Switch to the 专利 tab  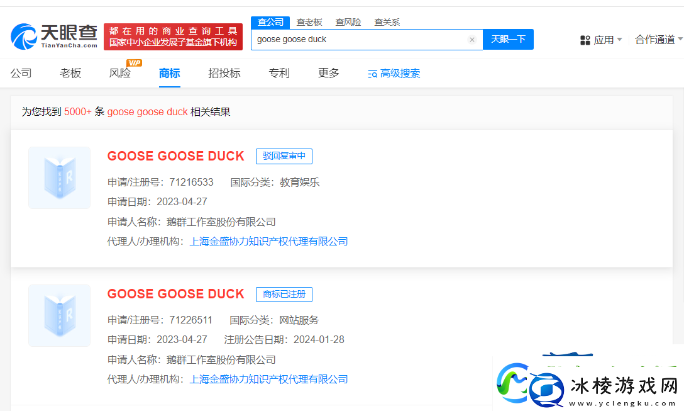pos(279,73)
